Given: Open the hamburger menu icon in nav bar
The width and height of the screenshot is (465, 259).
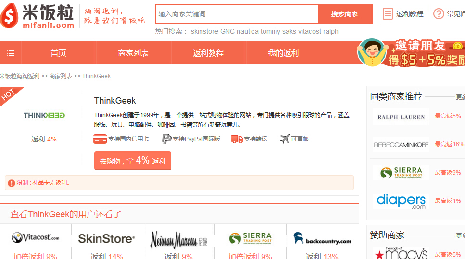Looking at the screenshot, I should coord(11,53).
